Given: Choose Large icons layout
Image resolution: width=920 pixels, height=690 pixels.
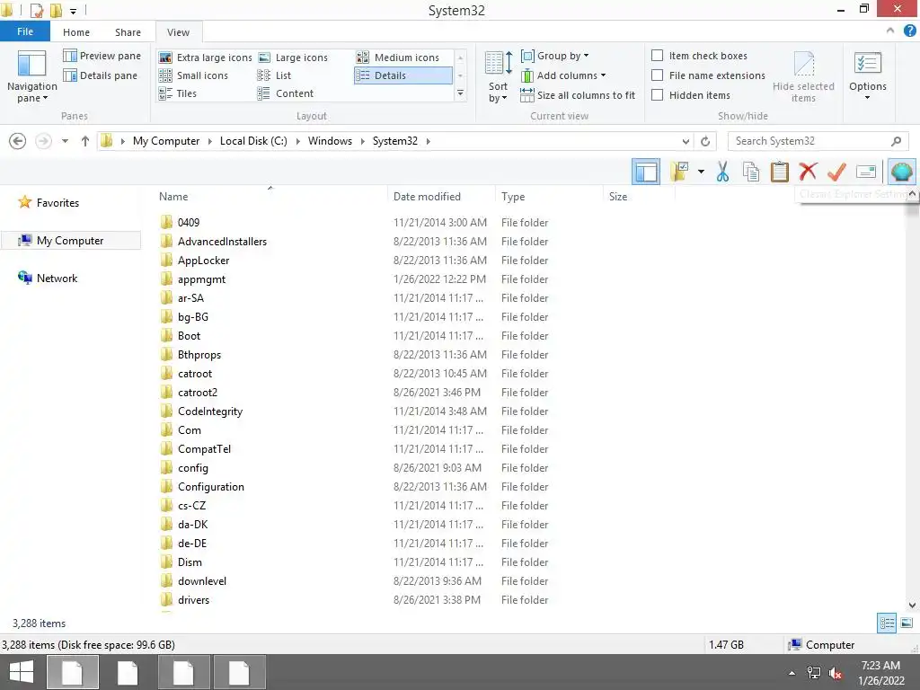Looking at the screenshot, I should coord(293,57).
